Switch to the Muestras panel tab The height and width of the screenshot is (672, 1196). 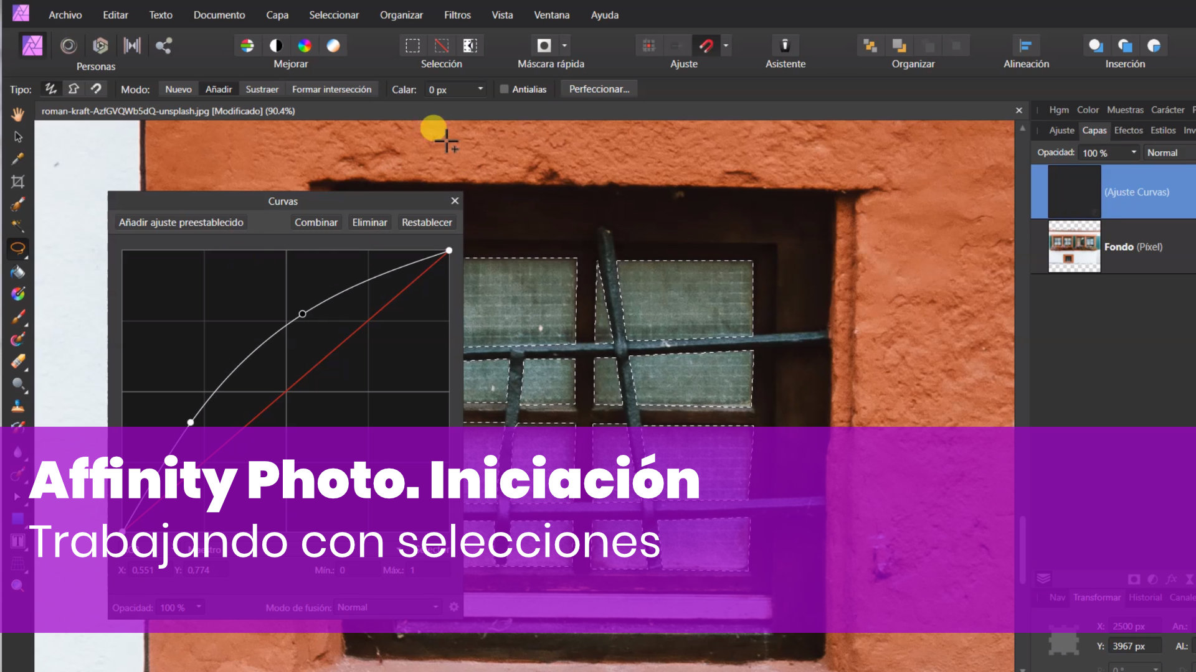point(1125,110)
